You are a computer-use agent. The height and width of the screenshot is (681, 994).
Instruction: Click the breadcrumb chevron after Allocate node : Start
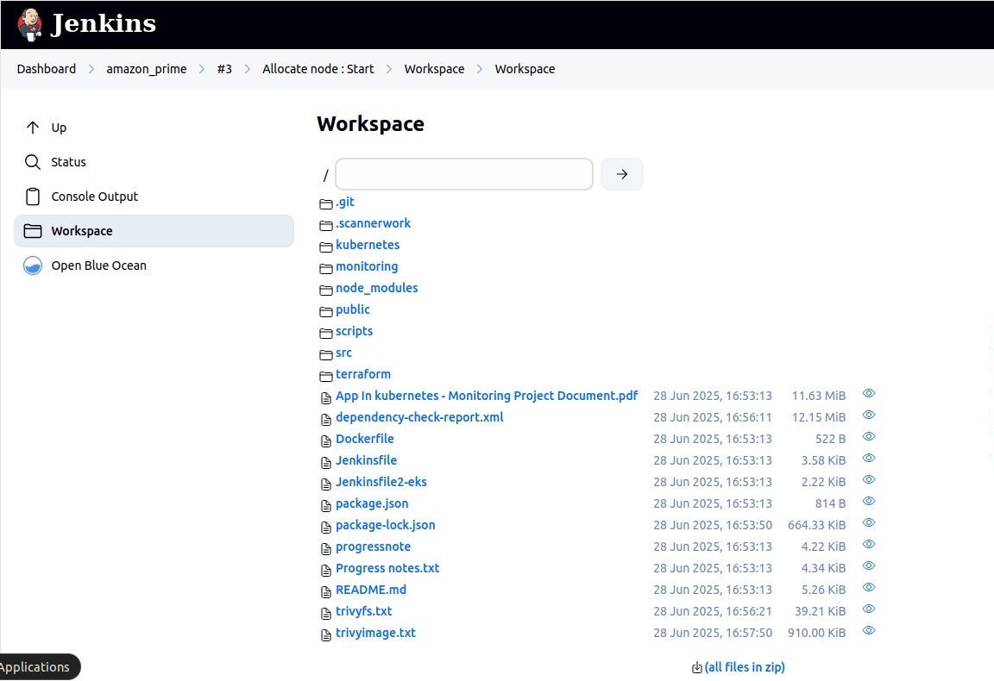(x=389, y=69)
